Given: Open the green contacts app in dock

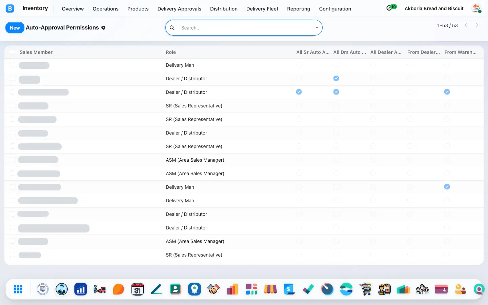Looking at the screenshot, I should point(176,289).
